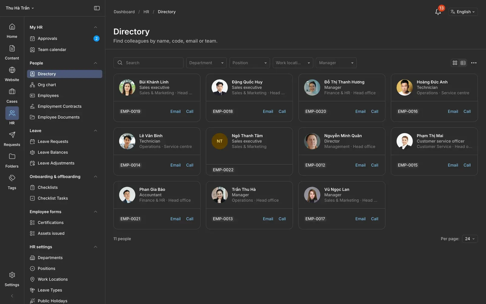Viewport: 486px width, 304px height.
Task: Collapse the My HR section
Action: coord(95,27)
